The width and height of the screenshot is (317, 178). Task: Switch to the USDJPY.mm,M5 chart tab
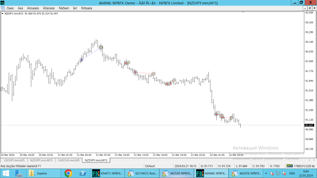pos(14,160)
